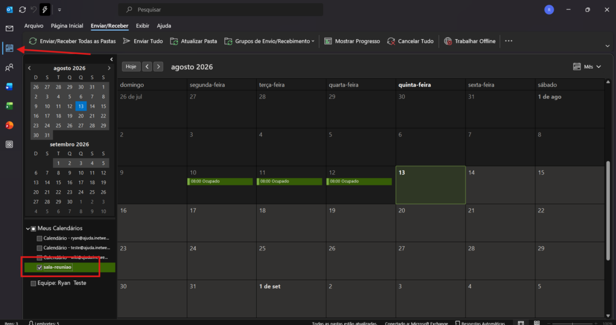Enable Calendário ryan@ajuda checkbox
The height and width of the screenshot is (325, 616).
pos(39,238)
